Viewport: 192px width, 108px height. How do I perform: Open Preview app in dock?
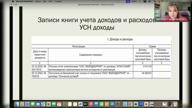click(x=151, y=104)
